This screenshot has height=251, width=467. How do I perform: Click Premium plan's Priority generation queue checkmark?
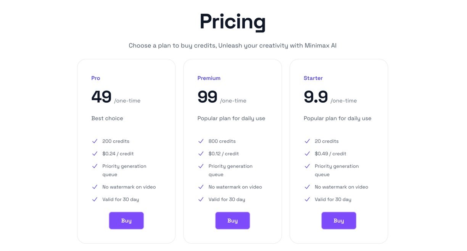coord(201,166)
